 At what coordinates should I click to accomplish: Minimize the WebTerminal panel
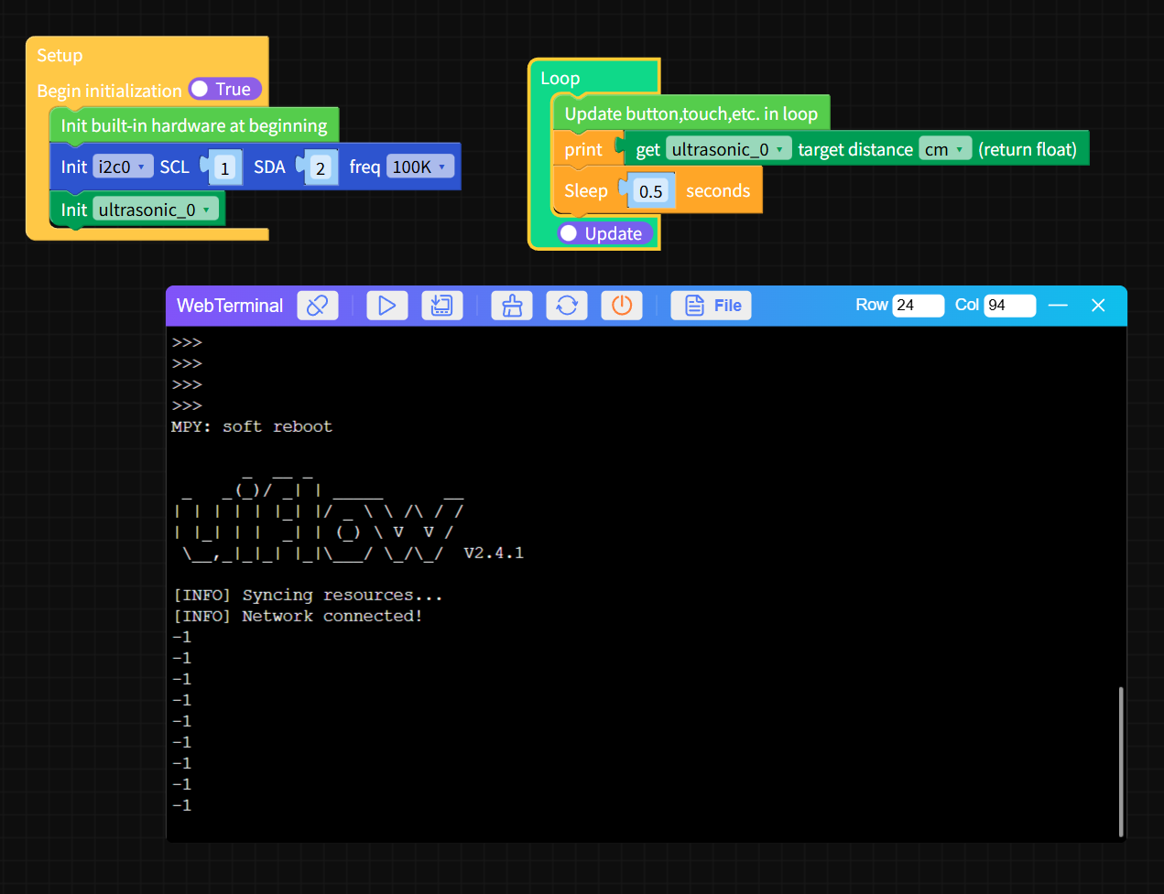1058,306
